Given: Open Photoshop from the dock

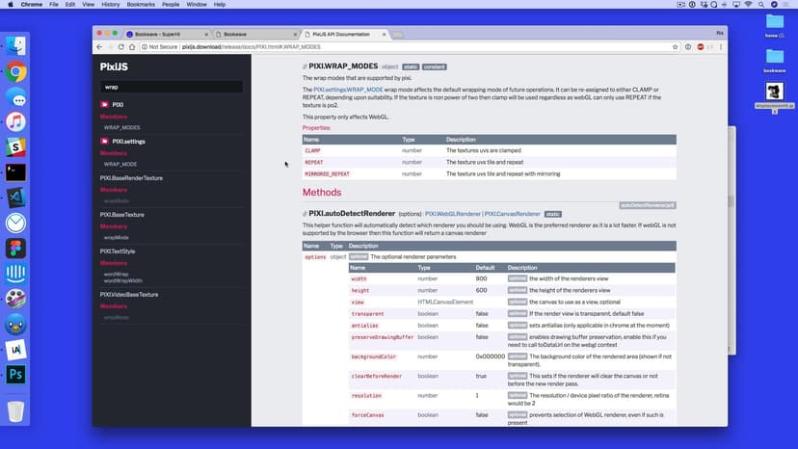Looking at the screenshot, I should [x=15, y=375].
